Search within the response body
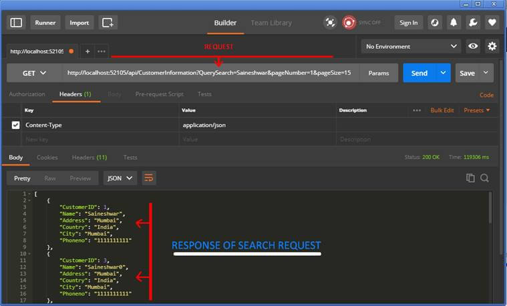Image resolution: width=507 pixels, height=306 pixels. click(x=484, y=178)
